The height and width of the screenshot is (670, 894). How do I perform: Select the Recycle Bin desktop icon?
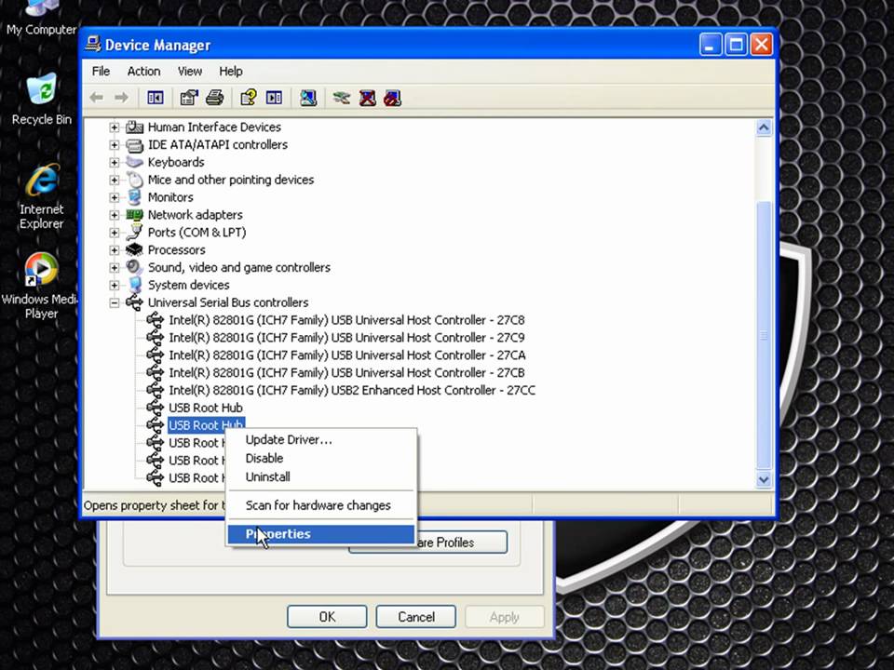point(41,99)
